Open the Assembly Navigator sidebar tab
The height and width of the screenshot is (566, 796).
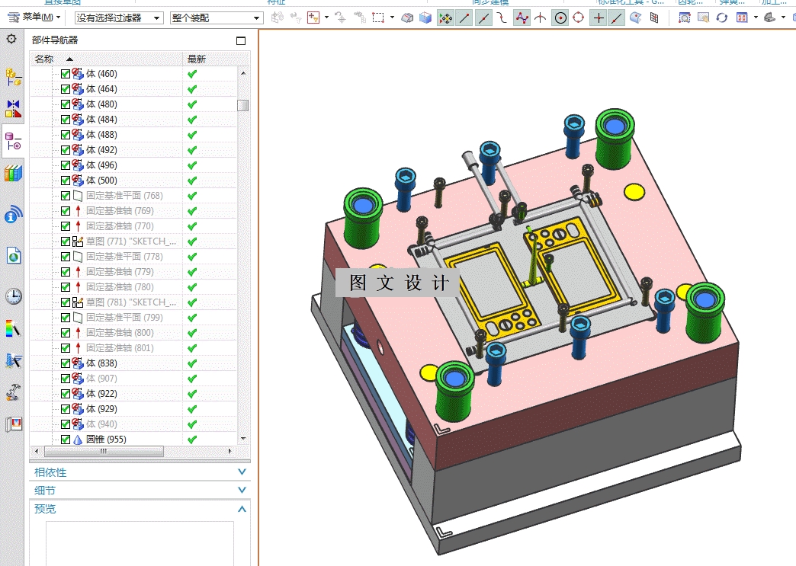click(13, 75)
